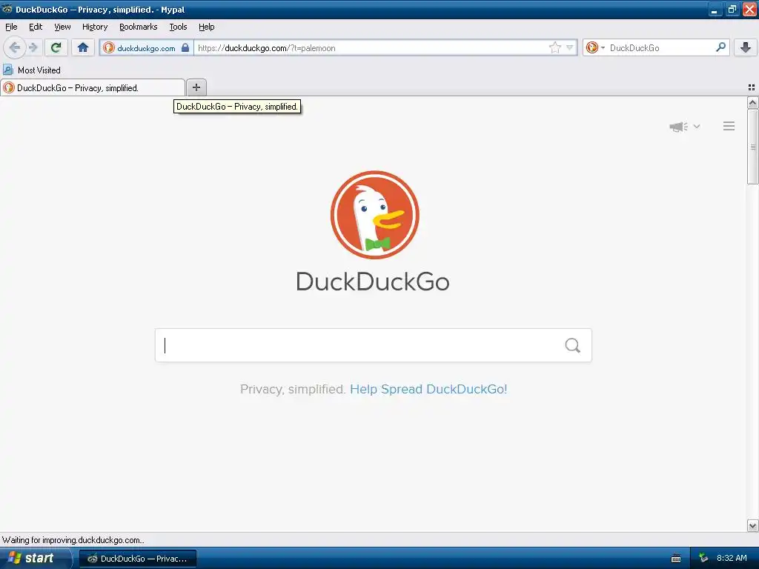Click the page scrollbar up arrow
This screenshot has width=759, height=569.
(752, 102)
